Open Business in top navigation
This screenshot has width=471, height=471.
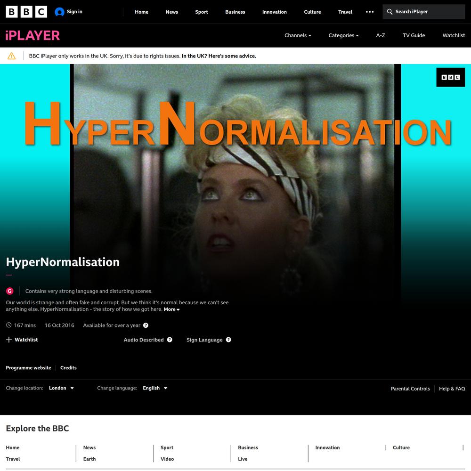click(235, 12)
